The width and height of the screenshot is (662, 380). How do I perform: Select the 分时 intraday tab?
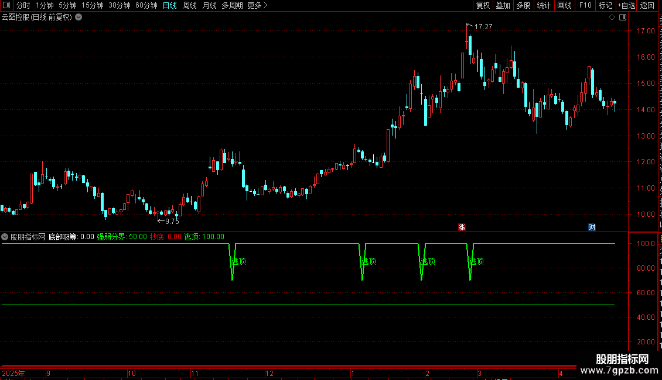click(x=23, y=5)
